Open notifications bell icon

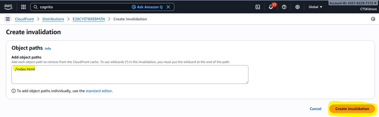271,7
